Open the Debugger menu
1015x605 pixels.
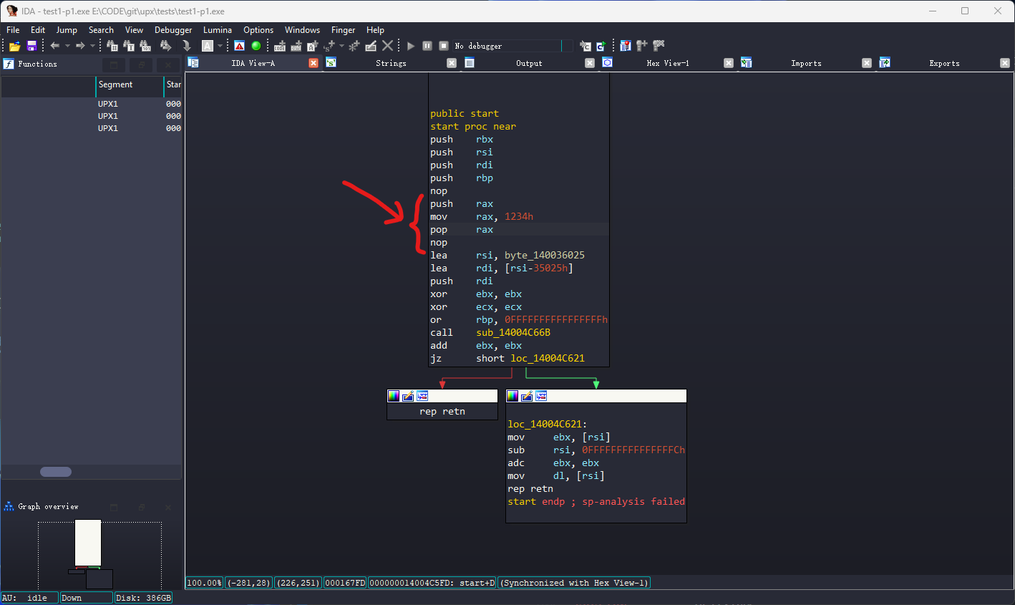[173, 30]
